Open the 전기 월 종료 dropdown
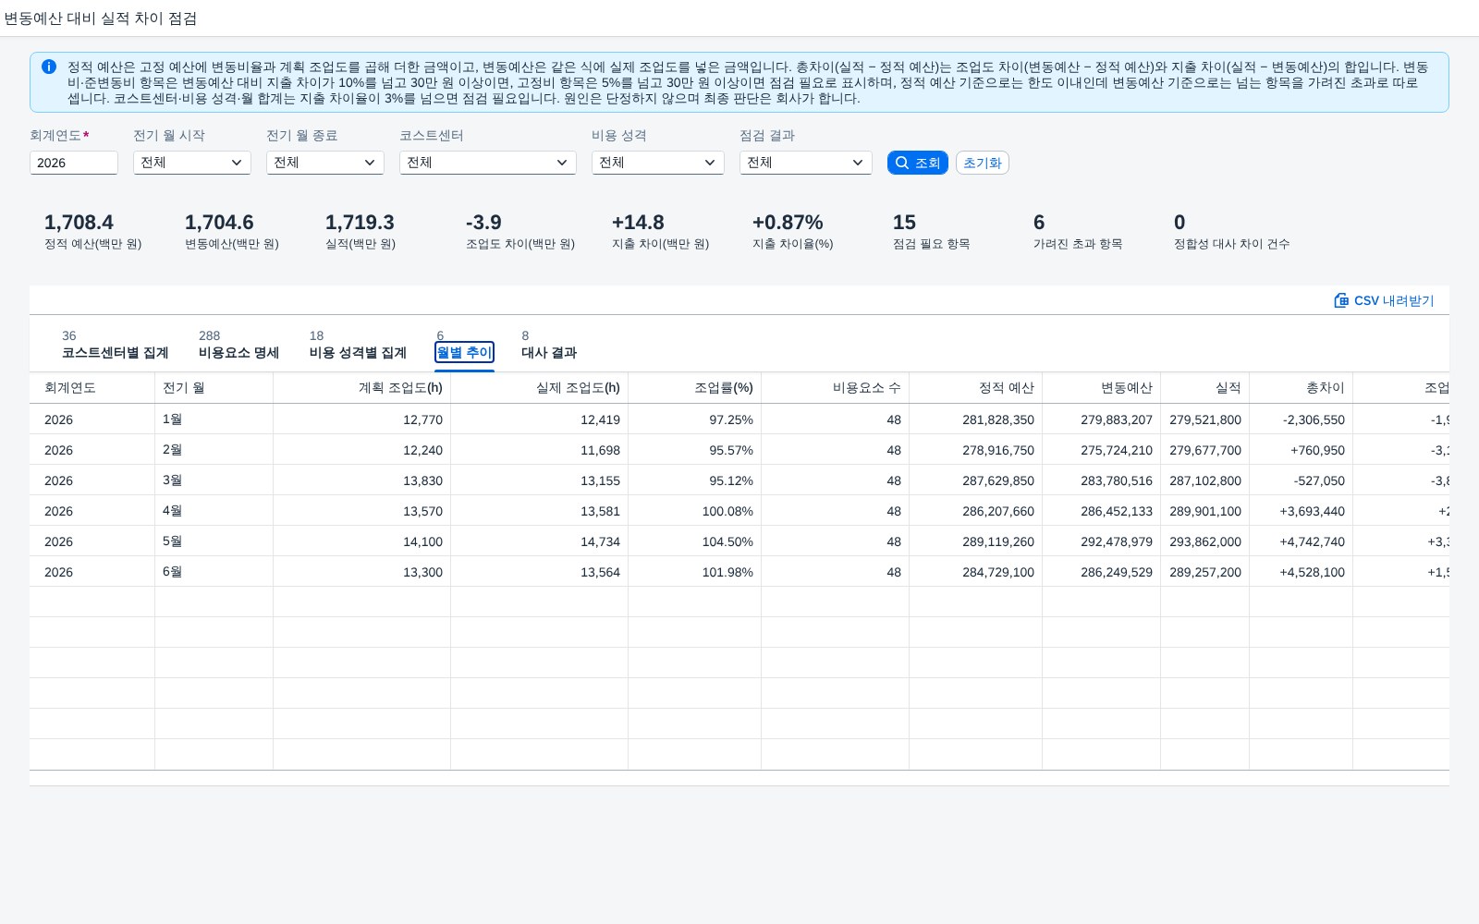Viewport: 1479px width, 924px height. [325, 163]
